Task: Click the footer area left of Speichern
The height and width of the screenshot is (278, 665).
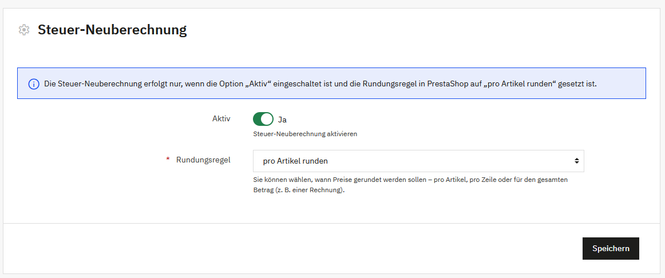Action: tap(286, 248)
